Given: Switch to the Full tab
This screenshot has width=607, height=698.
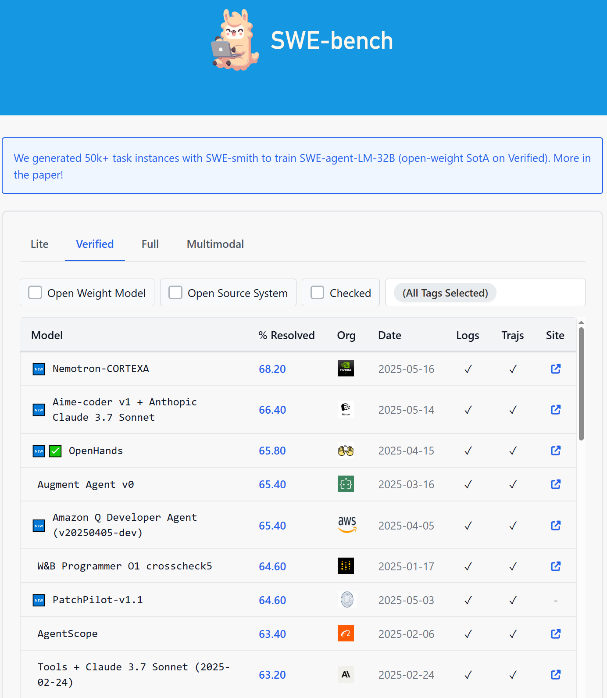Looking at the screenshot, I should (x=150, y=244).
